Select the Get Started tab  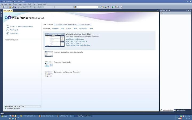[48, 25]
